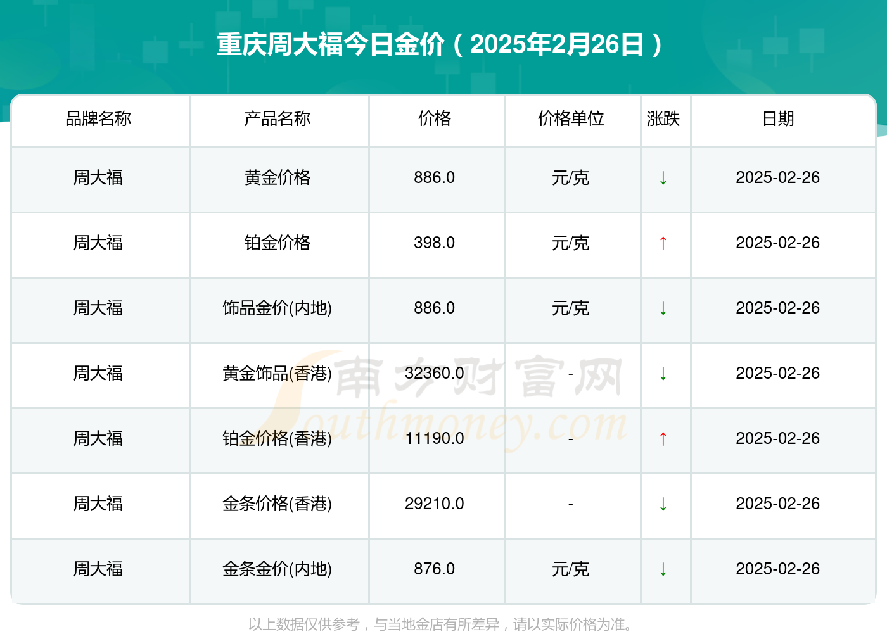The width and height of the screenshot is (887, 634).
Task: Click 周大福 brand in 黄金价格 row
Action: point(98,178)
